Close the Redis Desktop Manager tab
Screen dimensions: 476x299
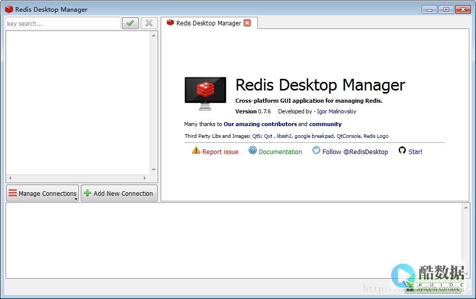point(248,23)
